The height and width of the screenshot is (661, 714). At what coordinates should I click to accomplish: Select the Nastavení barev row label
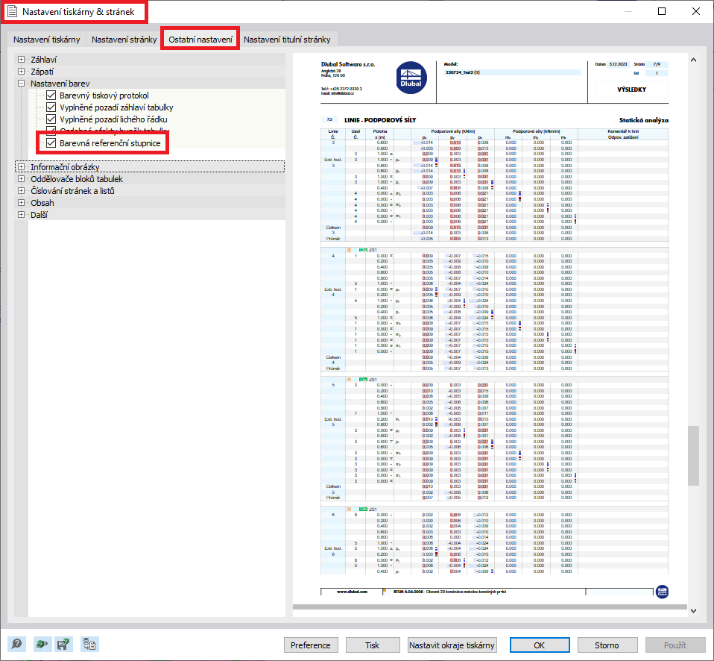click(x=60, y=84)
